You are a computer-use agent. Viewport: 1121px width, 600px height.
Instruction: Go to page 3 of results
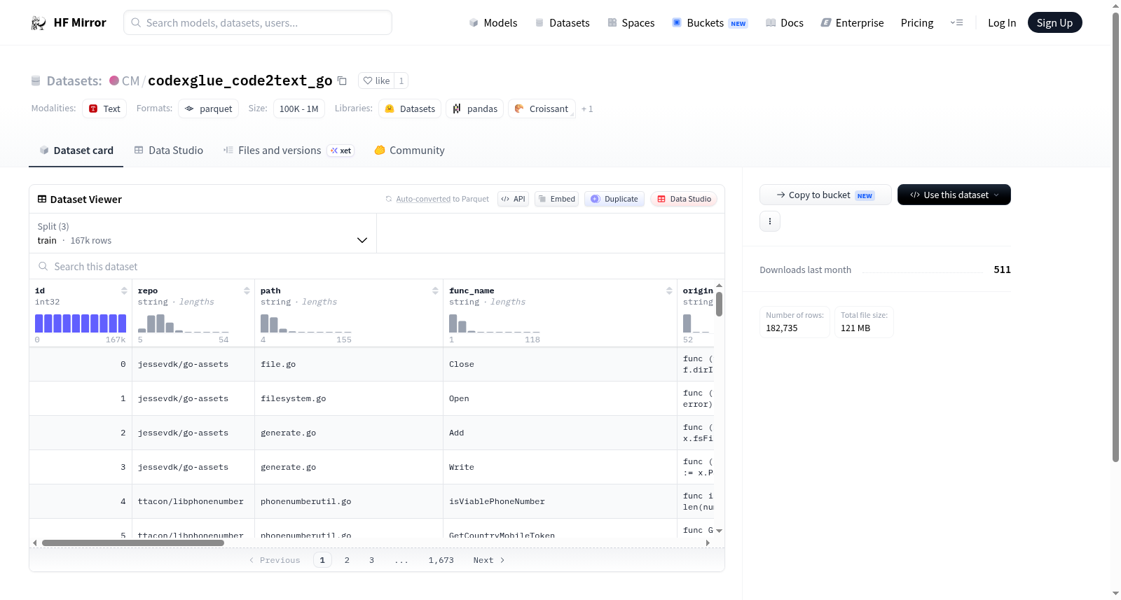click(x=371, y=560)
